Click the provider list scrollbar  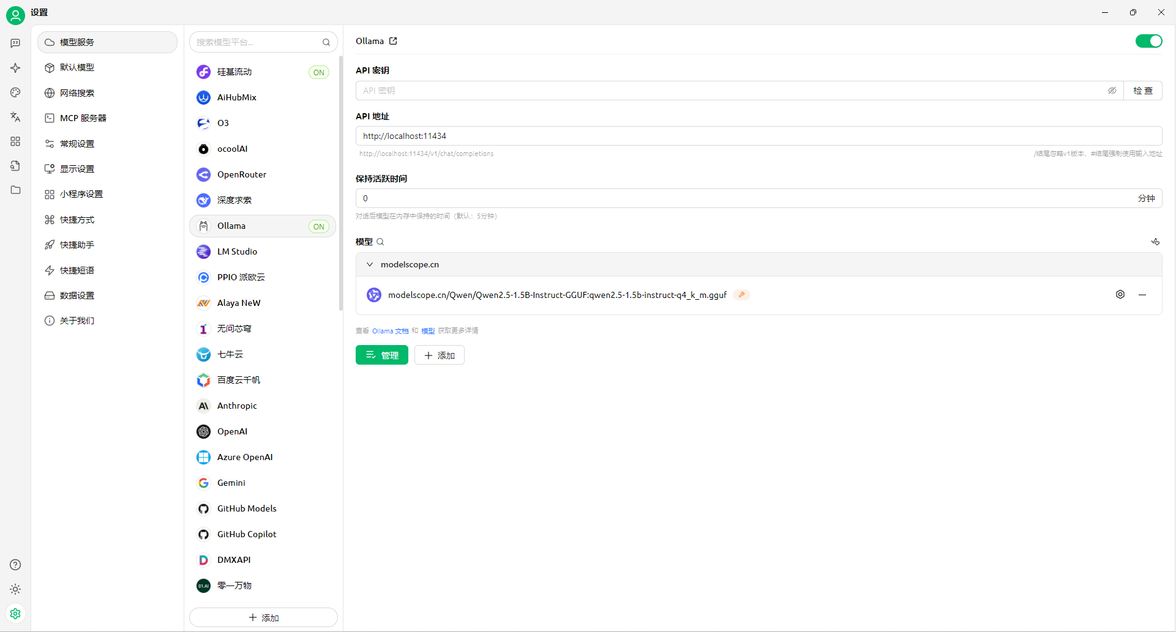[340, 184]
